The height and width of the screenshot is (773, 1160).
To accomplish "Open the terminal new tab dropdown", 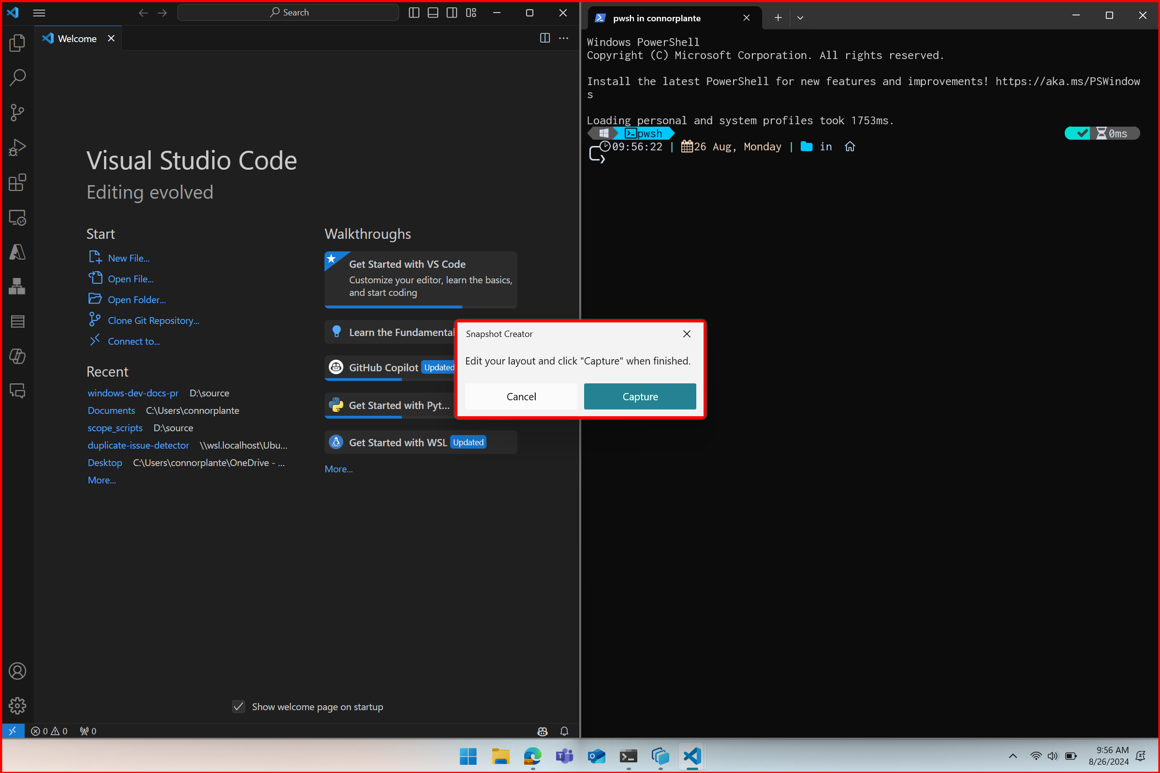I will [x=800, y=19].
